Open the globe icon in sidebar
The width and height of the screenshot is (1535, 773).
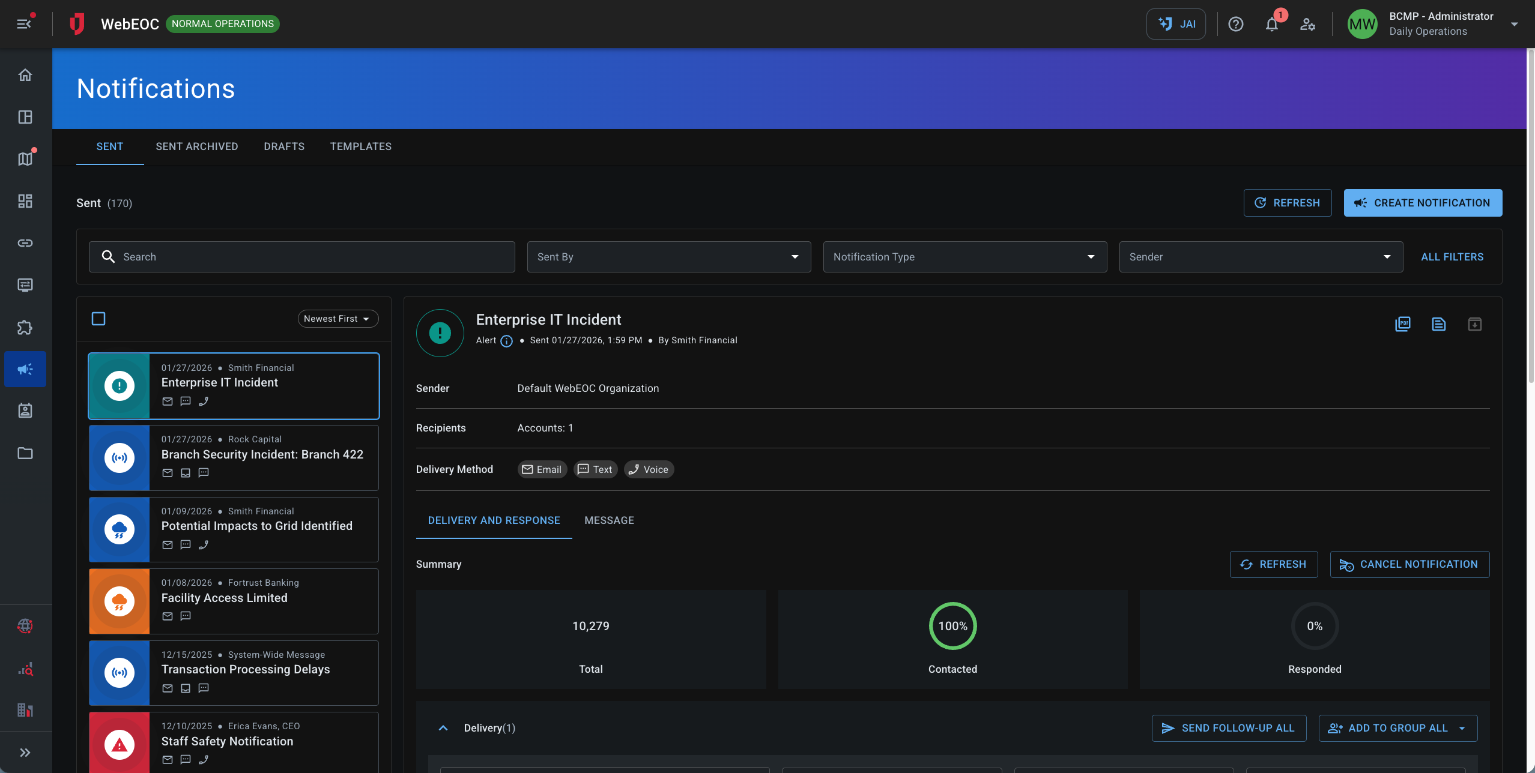[x=25, y=626]
